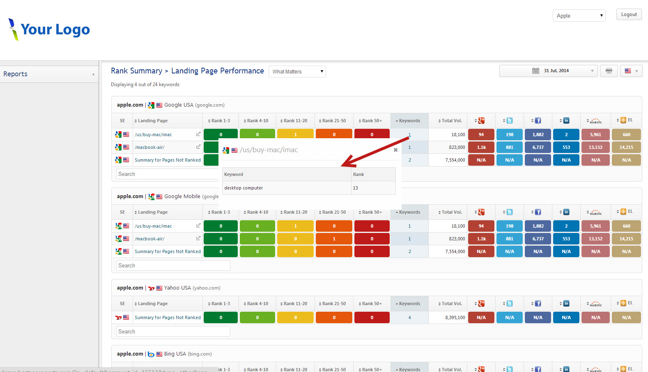Click the orange Rank 21-50 cell for Google Mobile /macbook-air/
The height and width of the screenshot is (372, 648).
pyautogui.click(x=334, y=239)
